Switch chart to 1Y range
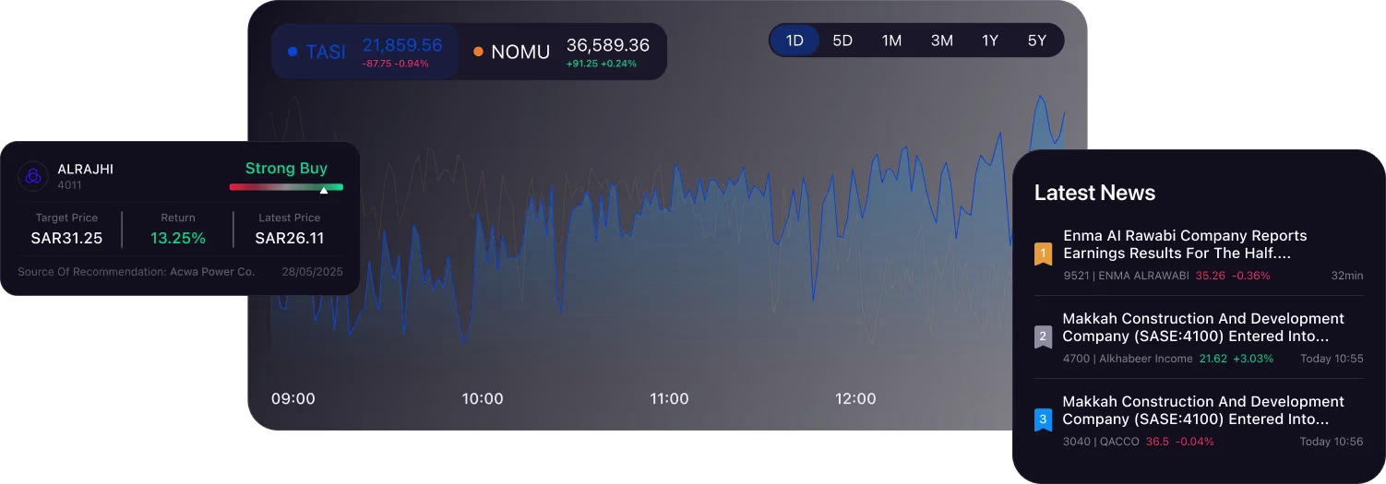1386x484 pixels. point(990,41)
